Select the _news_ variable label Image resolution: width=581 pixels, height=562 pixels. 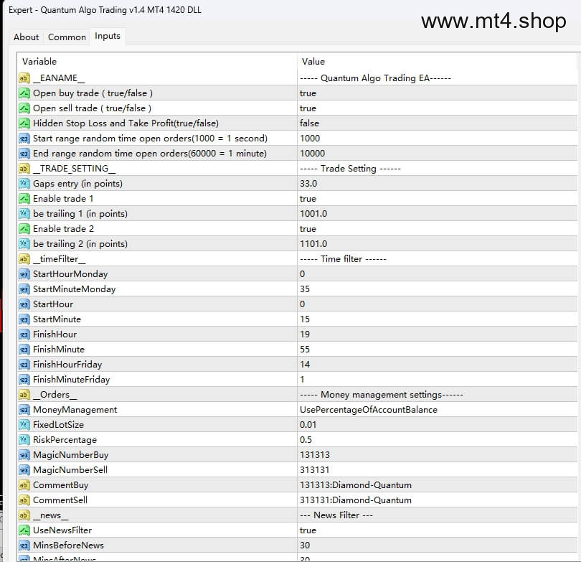(x=51, y=515)
